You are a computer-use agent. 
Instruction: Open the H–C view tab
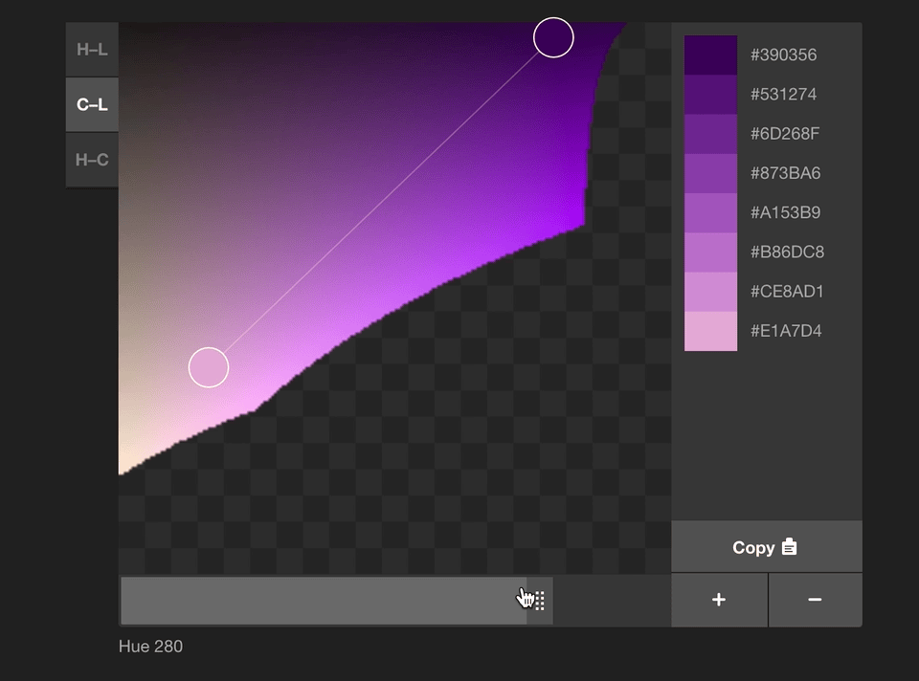pos(92,160)
